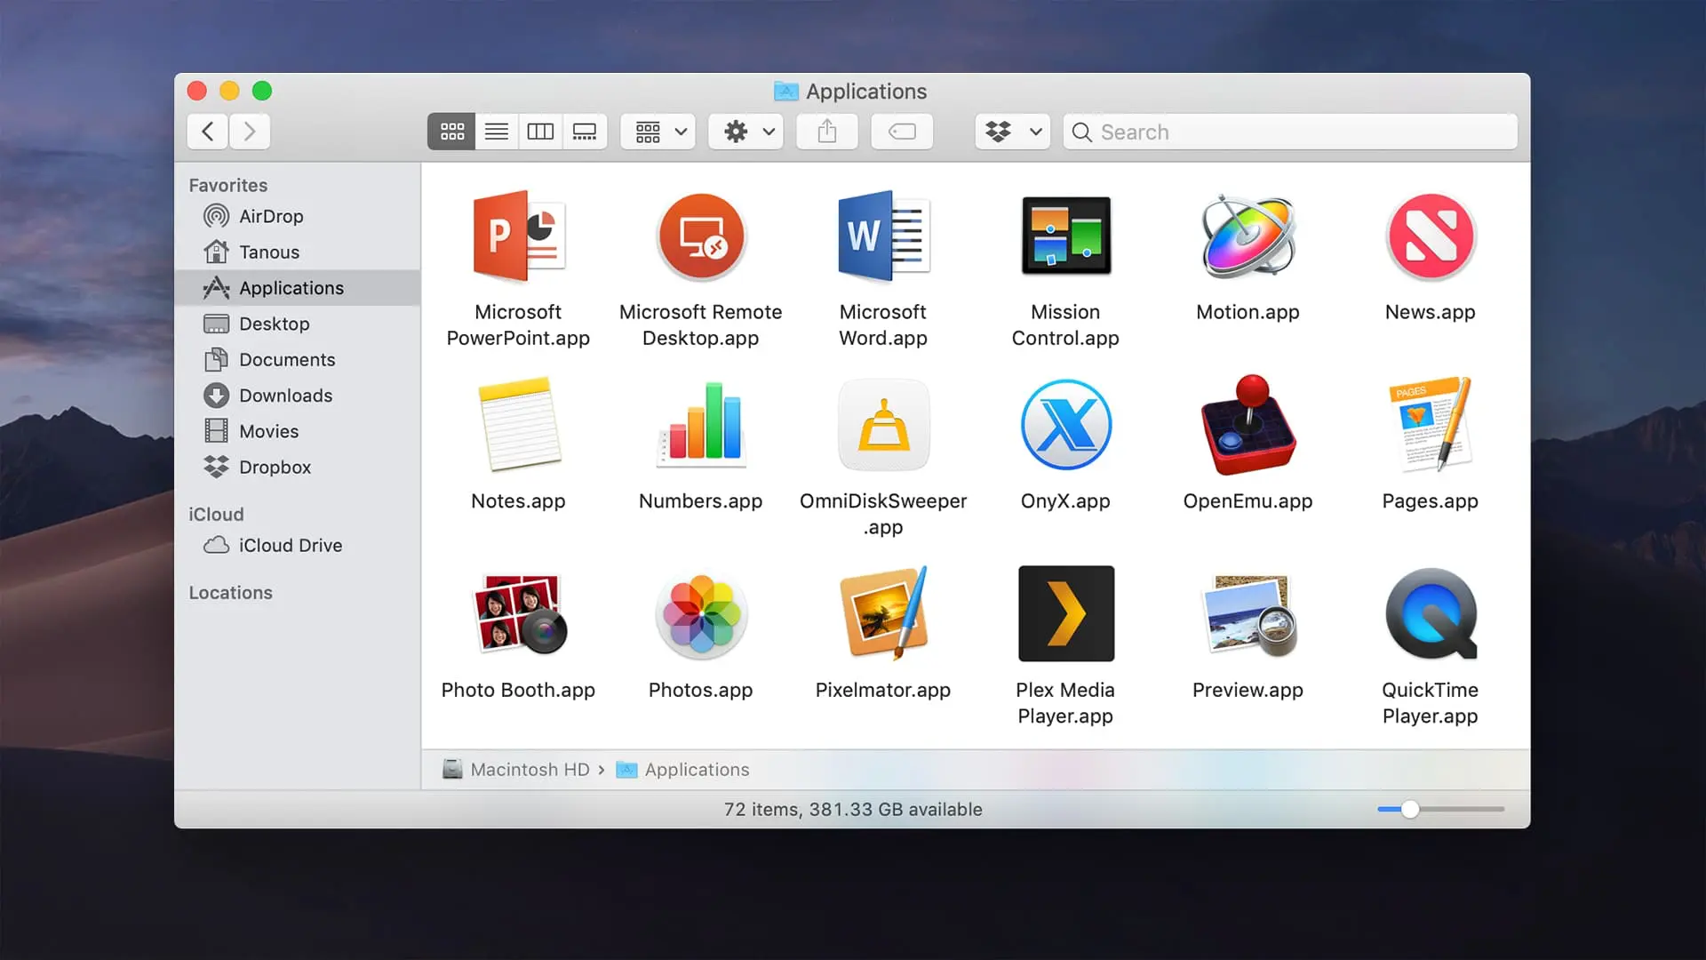Screen dimensions: 1706x960
Task: Switch to List view layout
Action: [x=496, y=132]
